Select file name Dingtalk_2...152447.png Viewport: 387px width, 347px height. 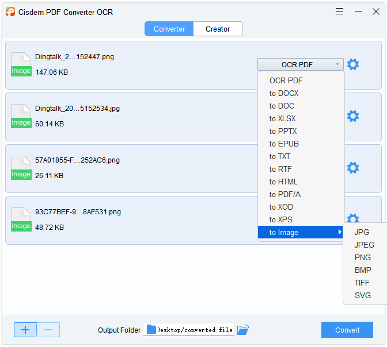coord(74,57)
